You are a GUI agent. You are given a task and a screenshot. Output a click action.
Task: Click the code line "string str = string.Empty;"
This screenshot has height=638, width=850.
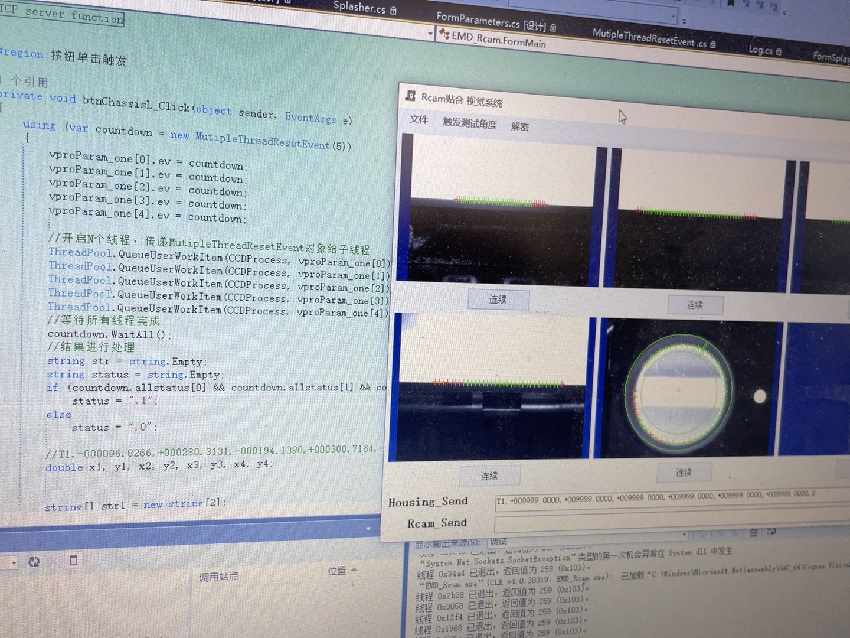point(127,361)
